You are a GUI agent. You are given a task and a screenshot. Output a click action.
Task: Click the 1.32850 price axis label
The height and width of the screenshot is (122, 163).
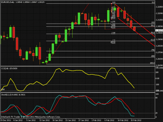pos(159,7)
